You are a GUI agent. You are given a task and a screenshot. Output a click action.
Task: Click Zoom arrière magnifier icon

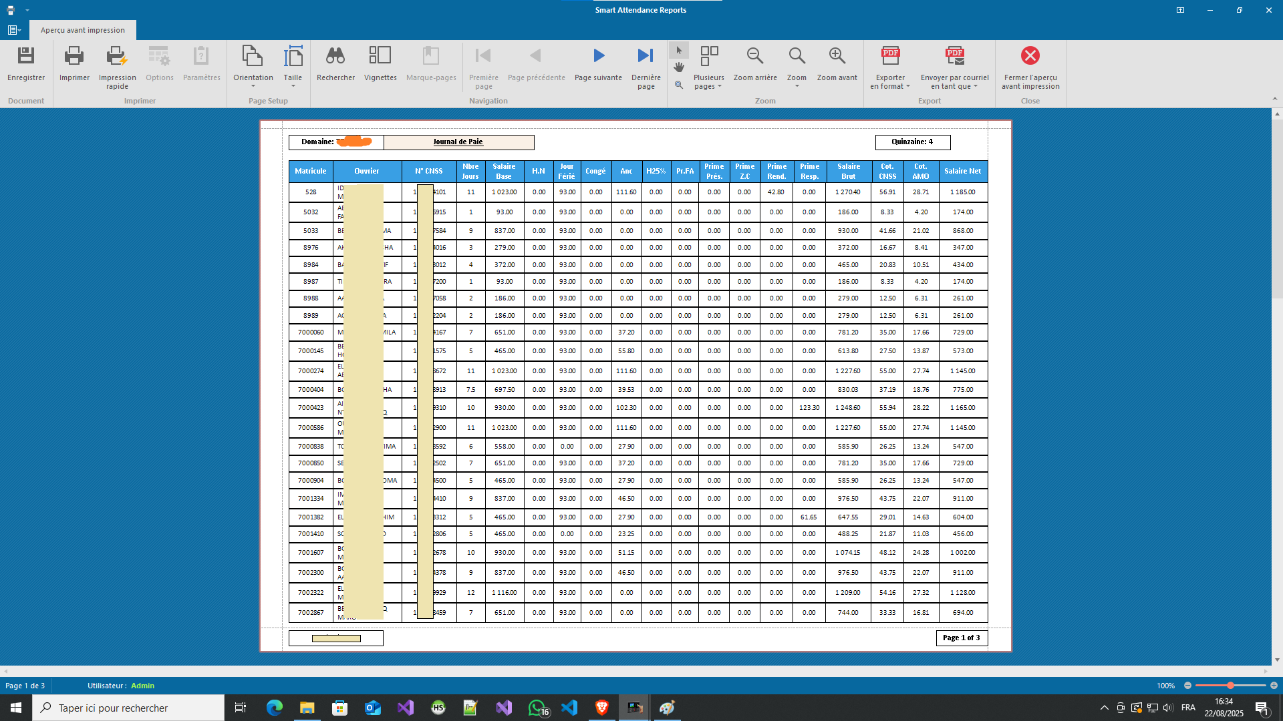pyautogui.click(x=755, y=56)
